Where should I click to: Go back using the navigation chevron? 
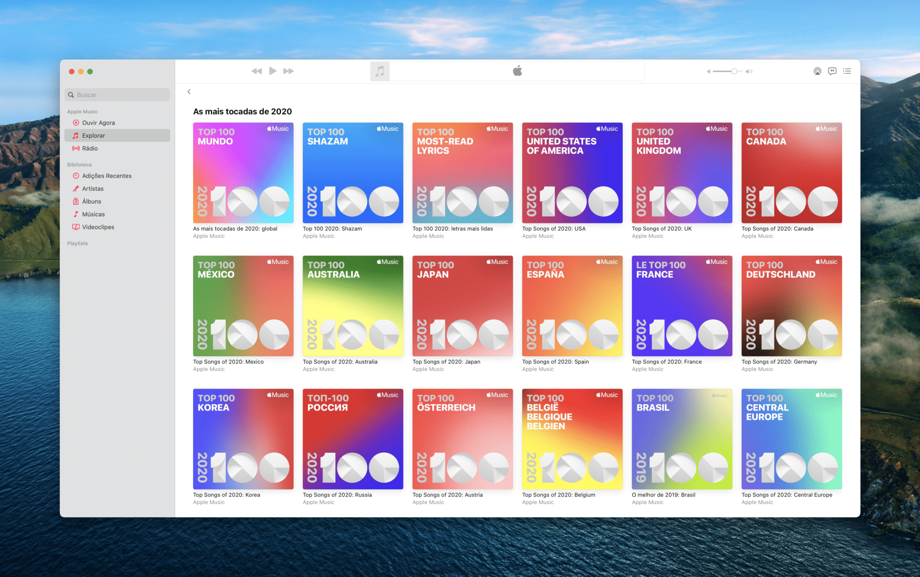[x=189, y=92]
